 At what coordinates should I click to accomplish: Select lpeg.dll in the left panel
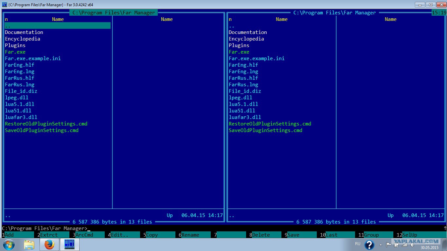coord(17,98)
